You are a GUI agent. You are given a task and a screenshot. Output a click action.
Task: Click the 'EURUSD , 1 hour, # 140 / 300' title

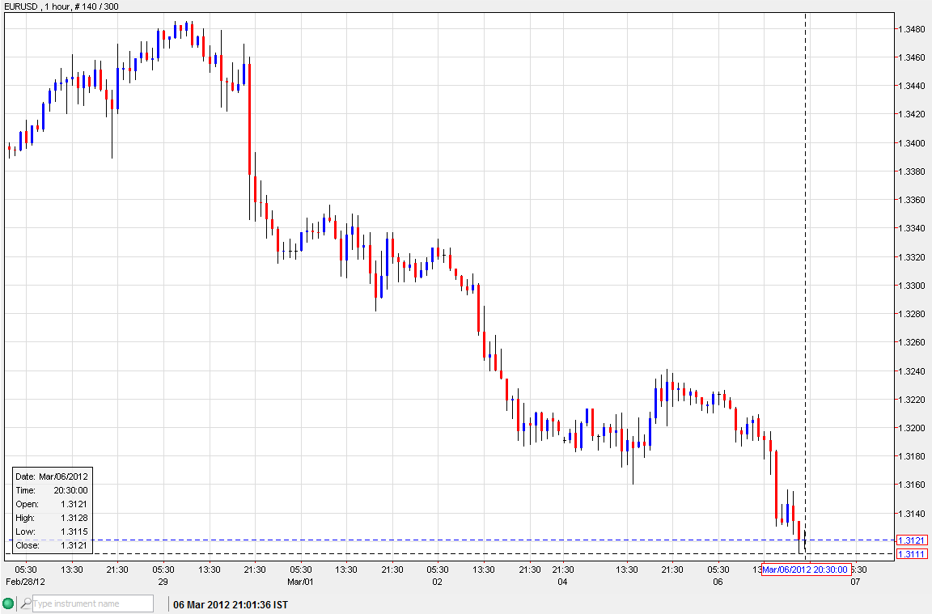(61, 6)
